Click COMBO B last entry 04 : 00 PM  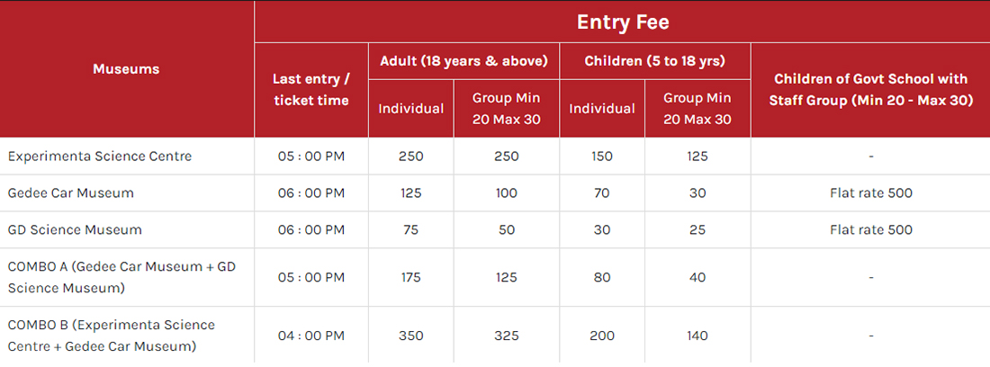311,336
